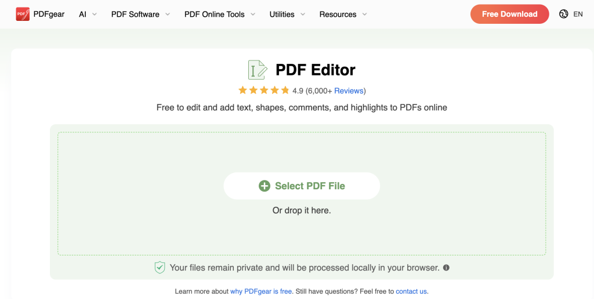
Task: Open the 'why PDFgear is free' link
Action: pyautogui.click(x=261, y=291)
